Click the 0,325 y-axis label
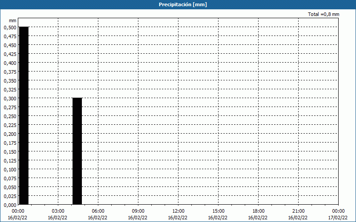The image size is (356, 222). tap(10, 90)
